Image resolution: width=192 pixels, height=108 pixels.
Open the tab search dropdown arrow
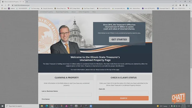[x=176, y=2]
